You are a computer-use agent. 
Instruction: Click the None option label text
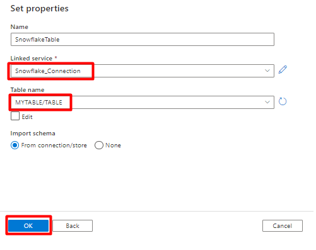coord(113,145)
